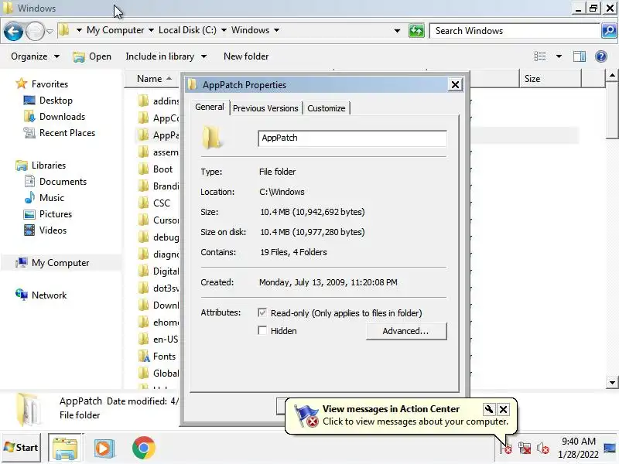
Task: Open the view options dropdown arrow
Action: 559,56
